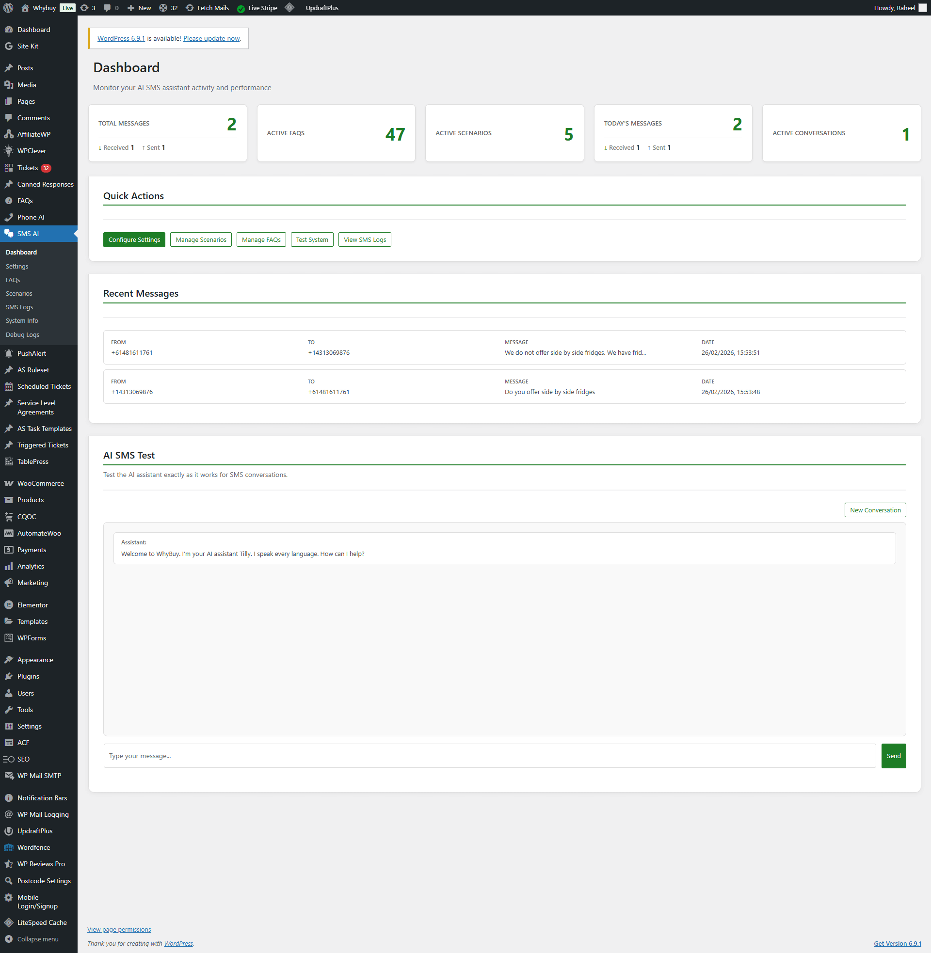Click the WooCommerce sidebar icon
Screen dimensions: 931x953
click(9, 483)
